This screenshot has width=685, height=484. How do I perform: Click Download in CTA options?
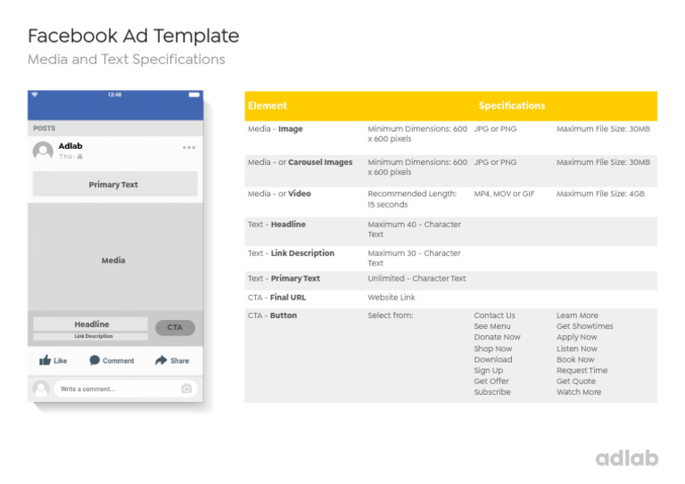pos(493,359)
